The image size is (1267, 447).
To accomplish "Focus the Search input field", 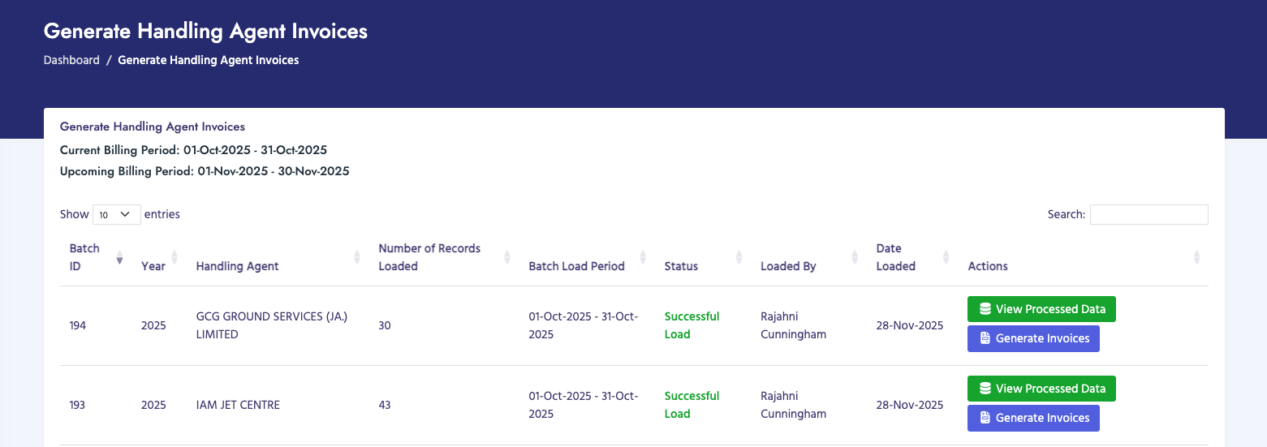I will 1148,214.
